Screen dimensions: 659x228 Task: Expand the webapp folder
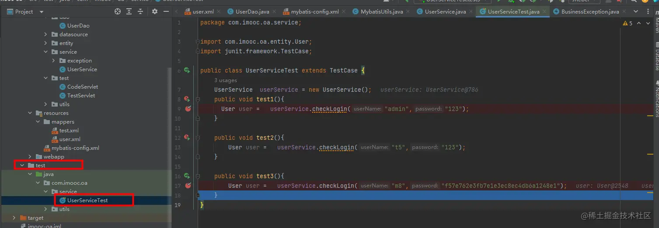tap(30, 157)
